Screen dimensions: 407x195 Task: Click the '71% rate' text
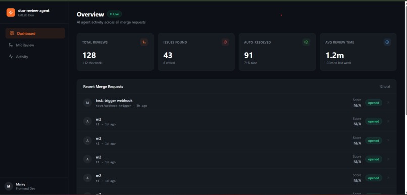pyautogui.click(x=250, y=63)
